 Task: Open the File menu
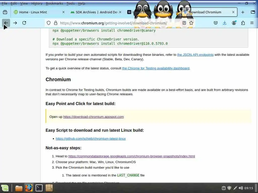tap(5, 3)
